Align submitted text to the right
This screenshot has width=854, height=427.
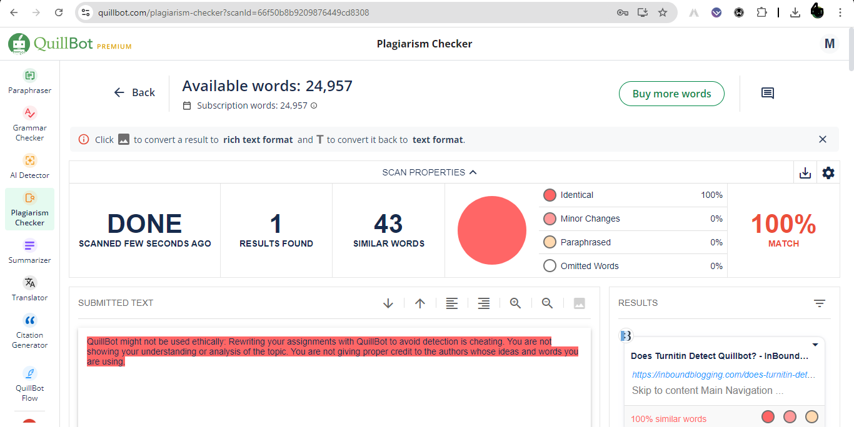[484, 303]
